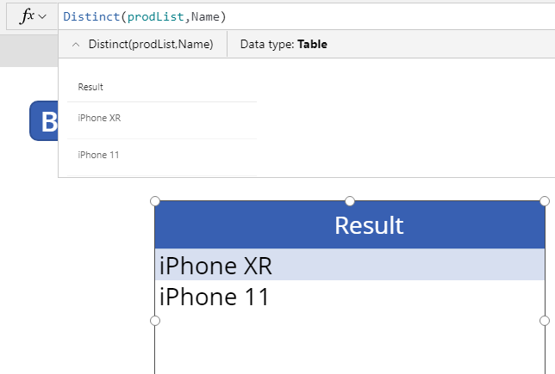This screenshot has height=374, width=555.
Task: Click the top-center resize handle of table
Action: point(350,201)
